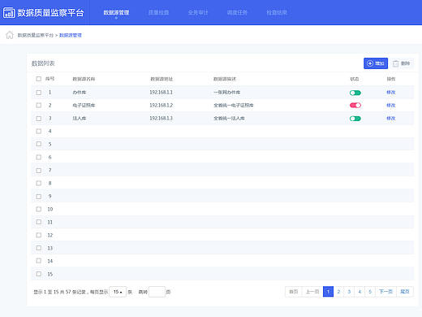Click the 数据质量监察平台 logo icon
Image resolution: width=422 pixels, height=317 pixels.
[9, 13]
